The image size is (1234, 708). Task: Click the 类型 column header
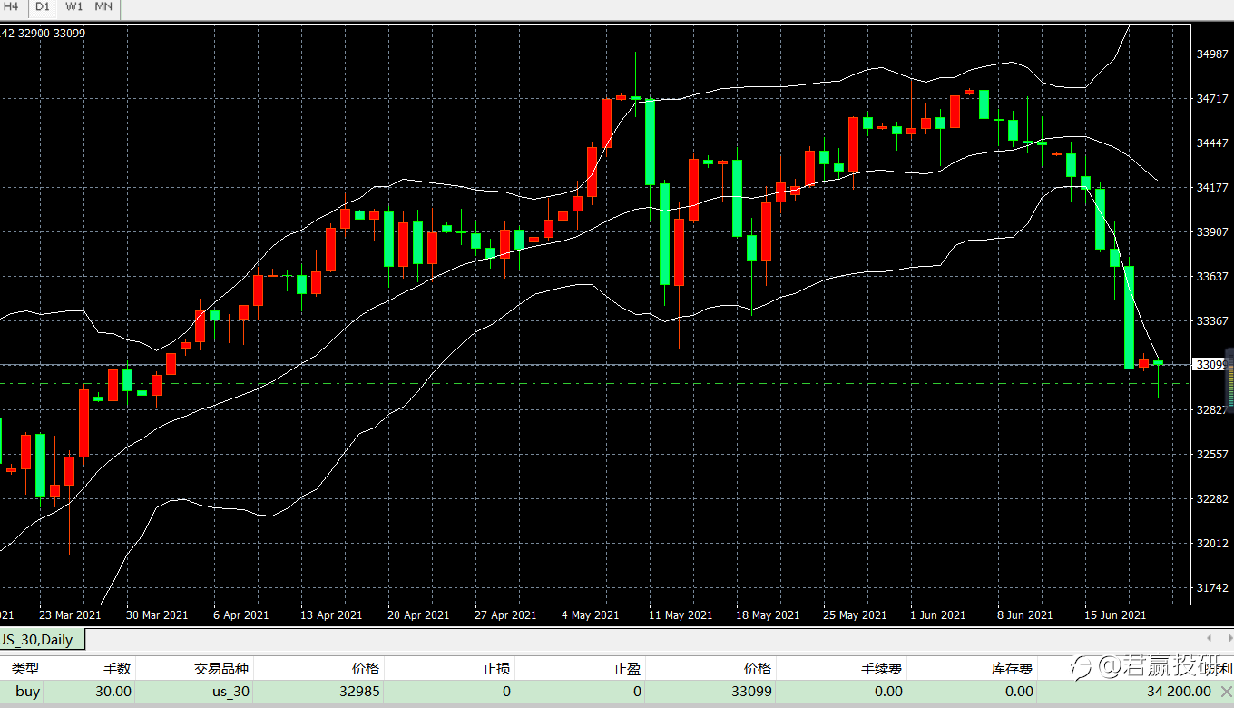click(x=25, y=669)
